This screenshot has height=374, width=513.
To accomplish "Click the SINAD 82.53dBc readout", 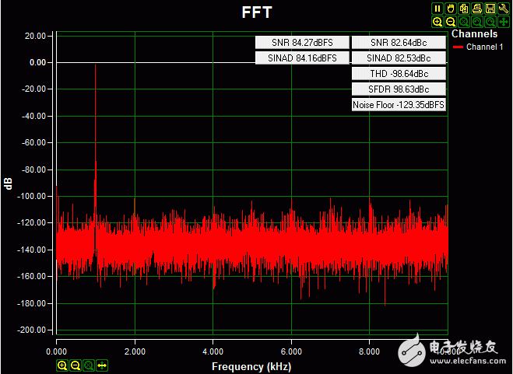I will pos(399,58).
